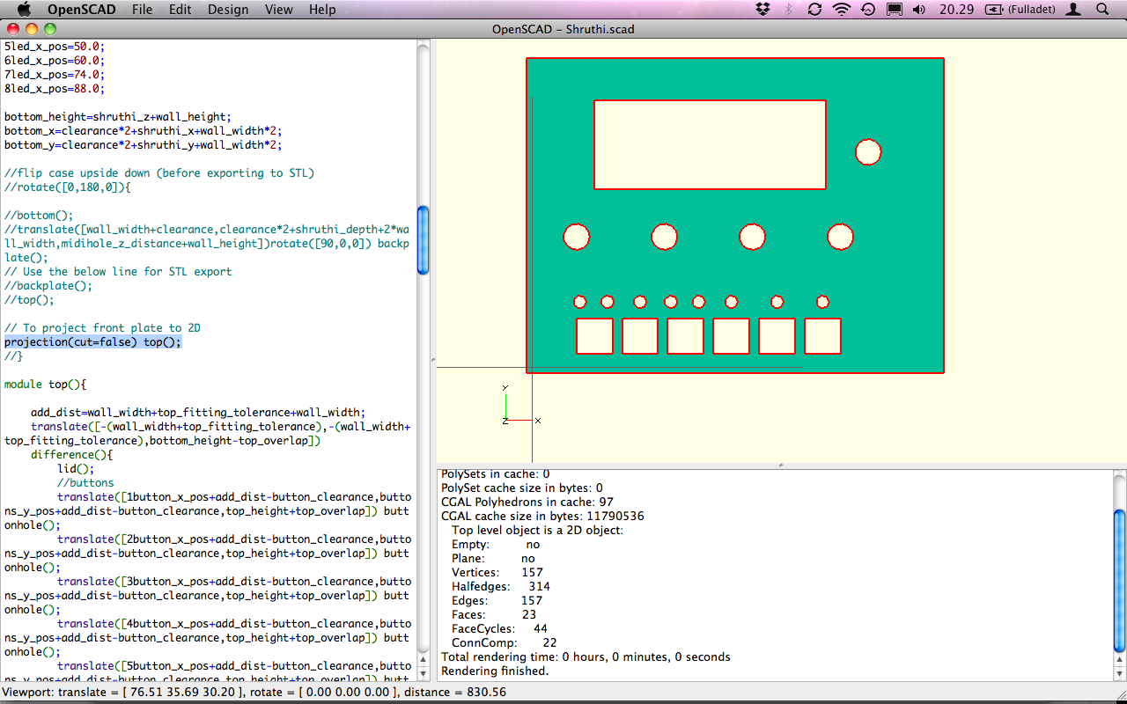Open the OpenSCAD application menu
1127x704 pixels.
(x=83, y=10)
